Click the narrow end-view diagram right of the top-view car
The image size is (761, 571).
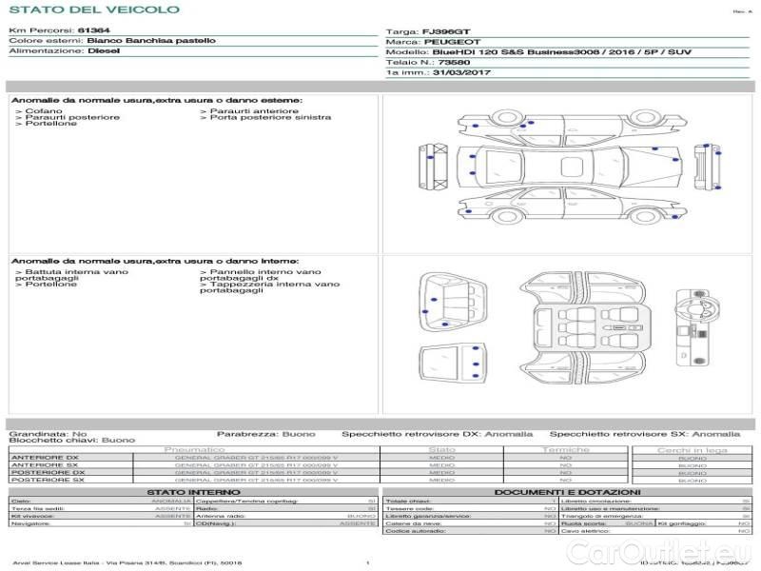(707, 167)
